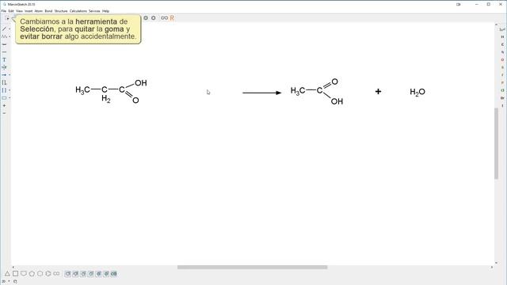Insert the benzene ring template
Viewport: 507px width, 285px height.
(x=48, y=274)
